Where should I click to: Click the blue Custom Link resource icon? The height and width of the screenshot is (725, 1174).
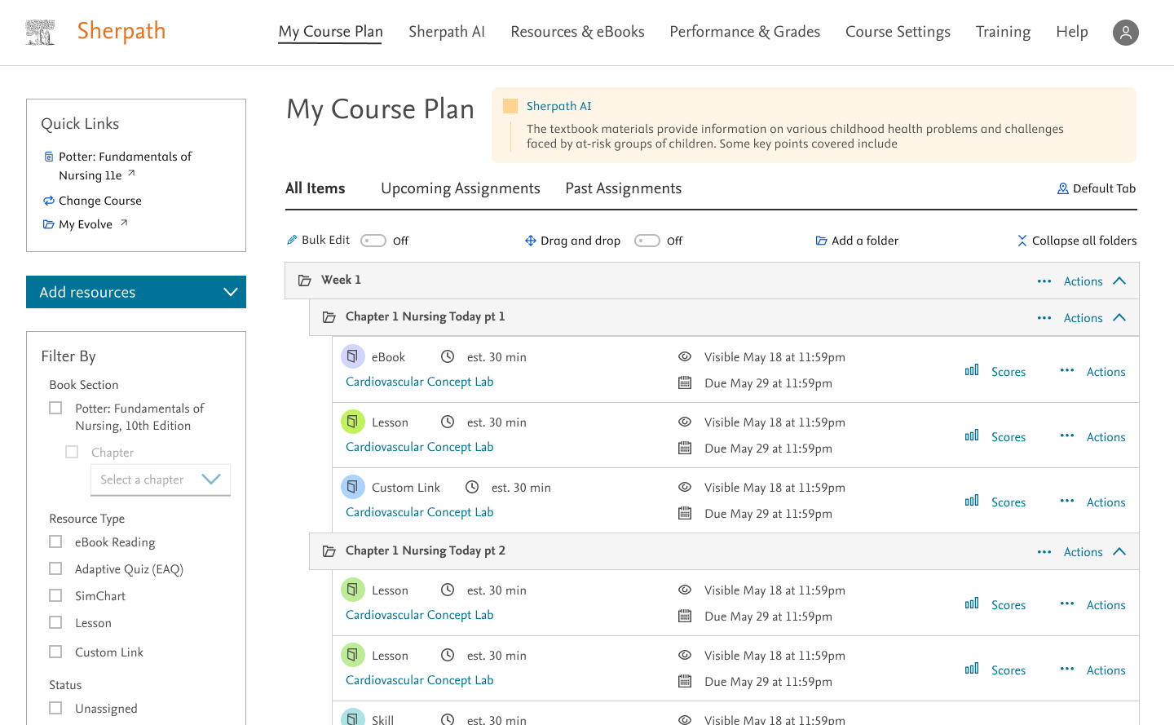(352, 487)
